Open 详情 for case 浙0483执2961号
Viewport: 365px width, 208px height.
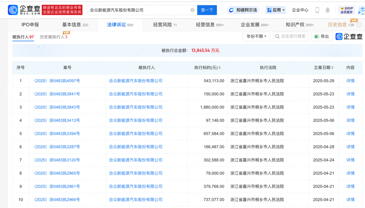(x=350, y=186)
